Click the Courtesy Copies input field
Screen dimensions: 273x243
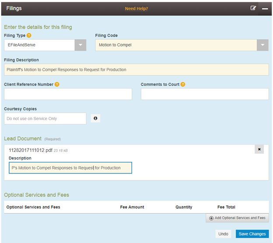pos(45,119)
